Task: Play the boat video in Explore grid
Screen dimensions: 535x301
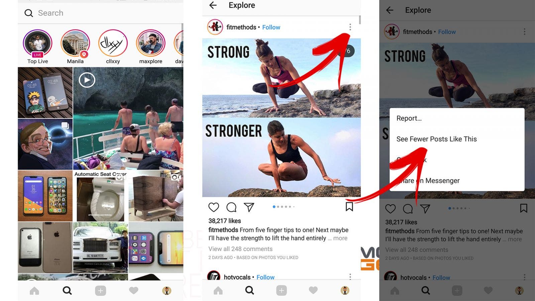Action: click(128, 118)
